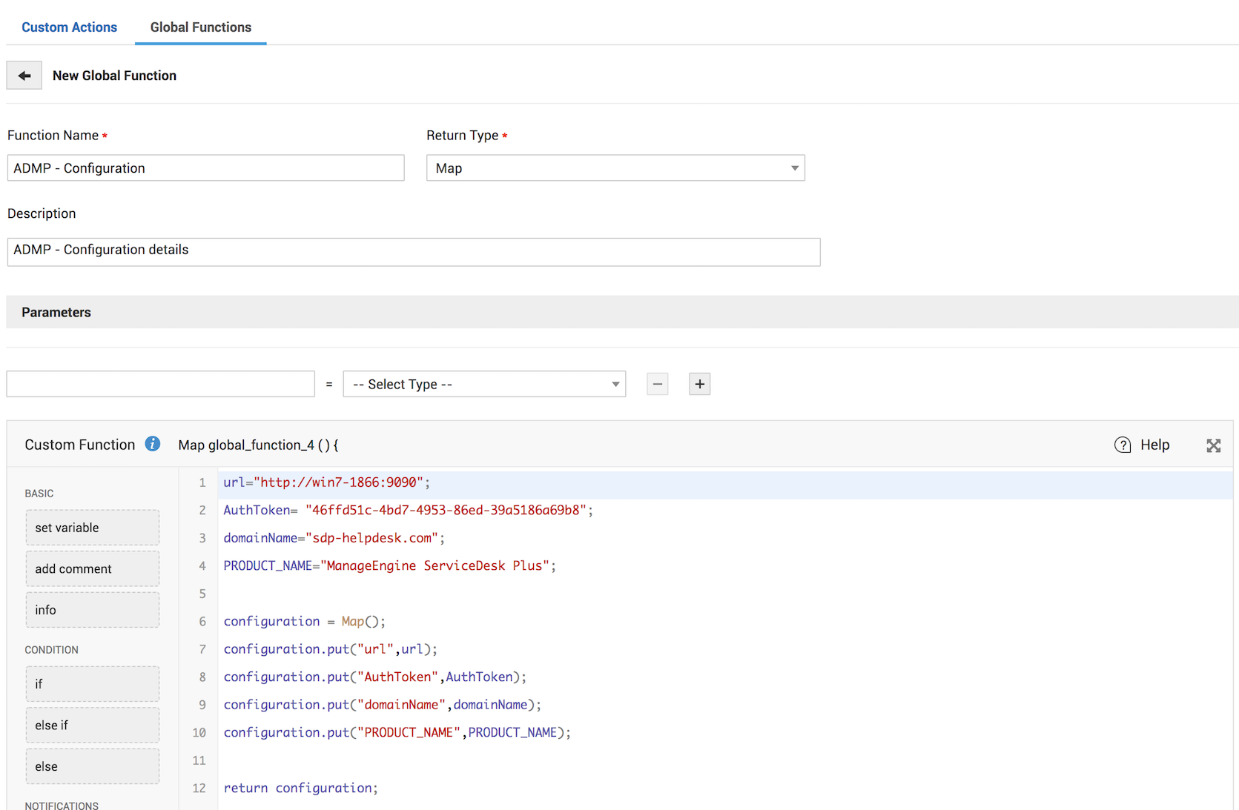This screenshot has height=810, width=1239.
Task: Click the Custom Function info icon
Action: tap(152, 444)
